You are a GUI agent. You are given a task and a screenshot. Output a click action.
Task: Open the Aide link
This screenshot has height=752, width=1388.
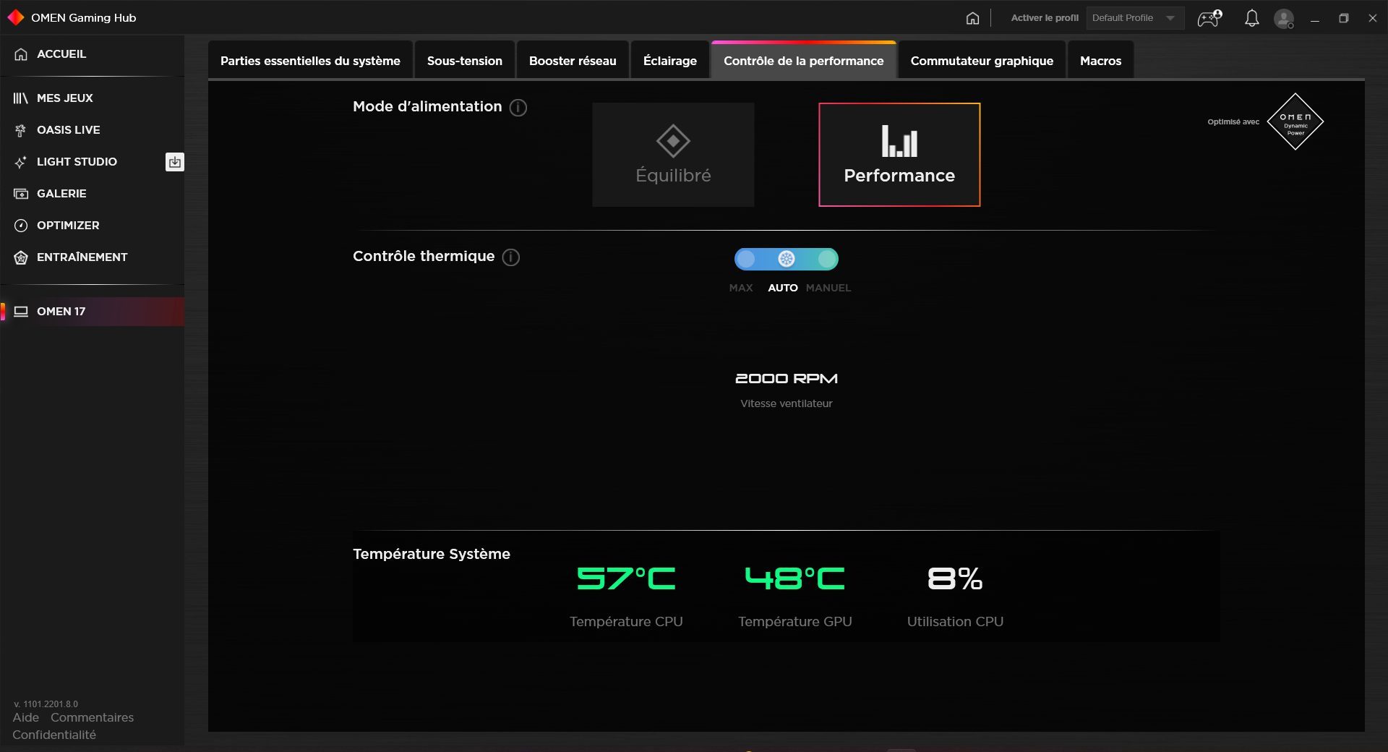[x=26, y=718]
